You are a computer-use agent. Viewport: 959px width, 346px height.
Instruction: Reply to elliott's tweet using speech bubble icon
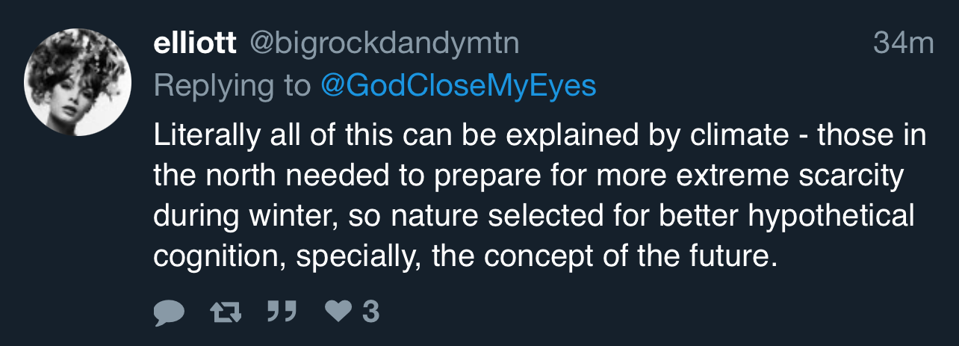point(169,312)
